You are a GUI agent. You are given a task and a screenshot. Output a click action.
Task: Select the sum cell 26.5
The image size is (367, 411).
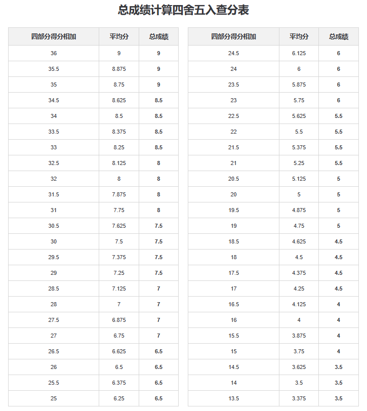(x=54, y=351)
